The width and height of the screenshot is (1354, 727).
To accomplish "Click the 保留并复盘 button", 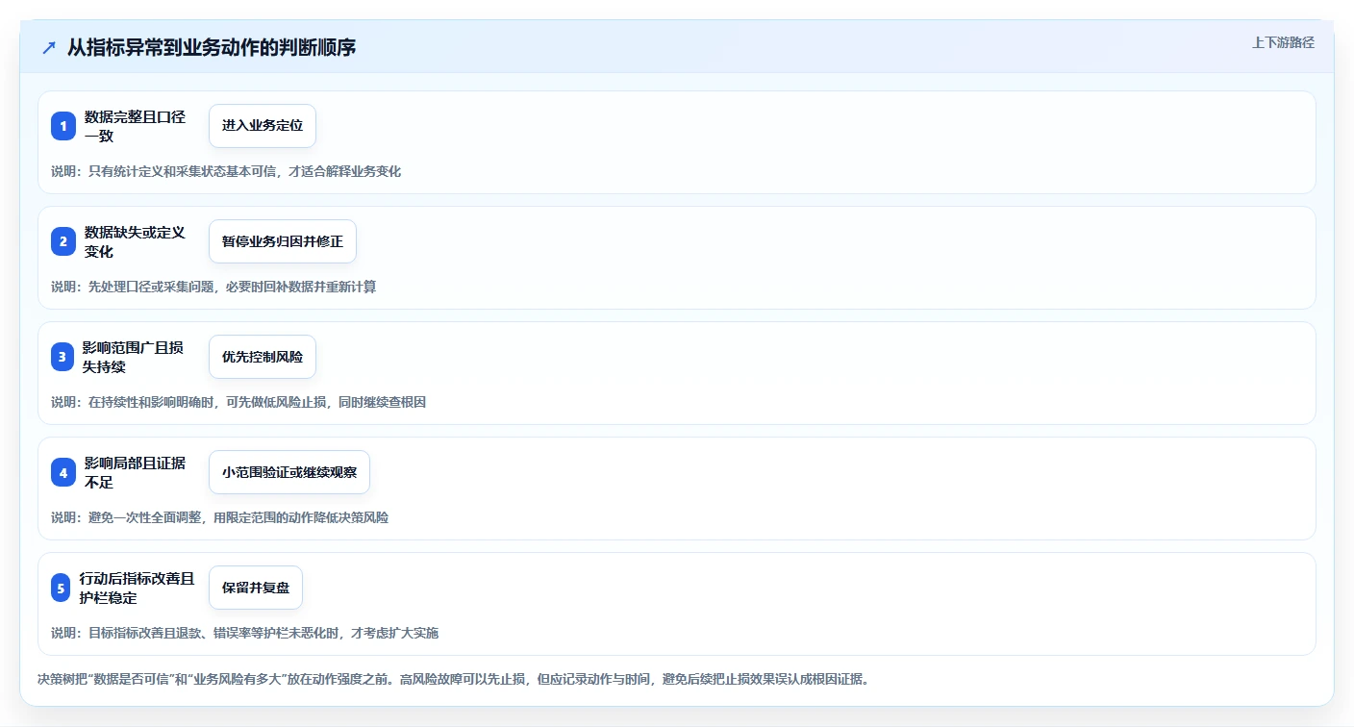I will (x=256, y=588).
